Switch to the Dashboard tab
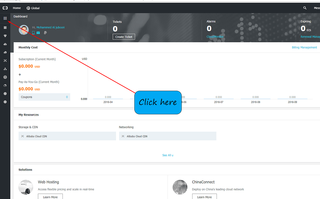Viewport: 320px width, 199px height. pos(20,16)
